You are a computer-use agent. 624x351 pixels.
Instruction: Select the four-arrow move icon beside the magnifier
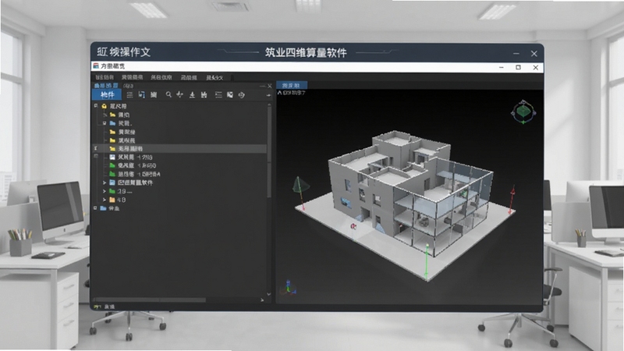pyautogui.click(x=180, y=94)
